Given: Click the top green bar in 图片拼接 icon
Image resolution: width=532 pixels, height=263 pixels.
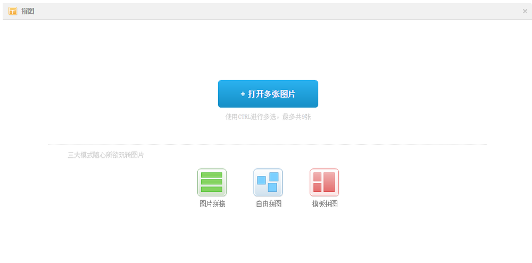Looking at the screenshot, I should 212,175.
